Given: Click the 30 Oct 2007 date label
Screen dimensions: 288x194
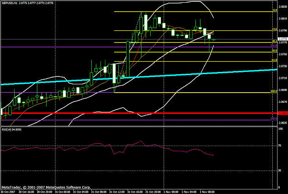Looking at the screenshot, I should point(7,192).
